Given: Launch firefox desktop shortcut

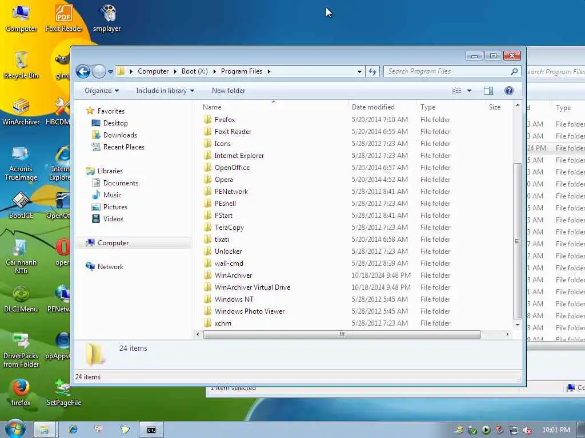Looking at the screenshot, I should tap(21, 392).
